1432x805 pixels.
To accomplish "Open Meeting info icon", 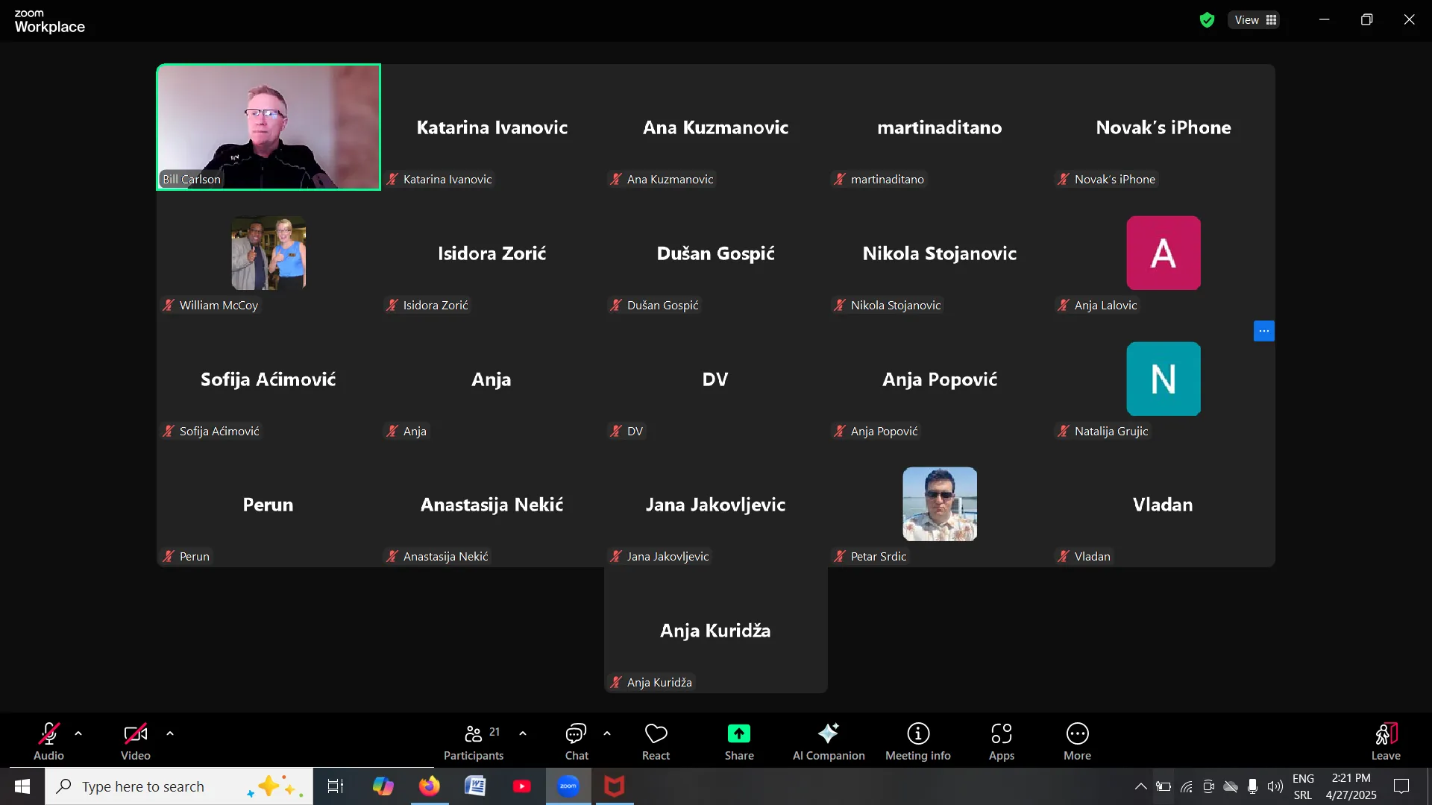I will tap(917, 734).
